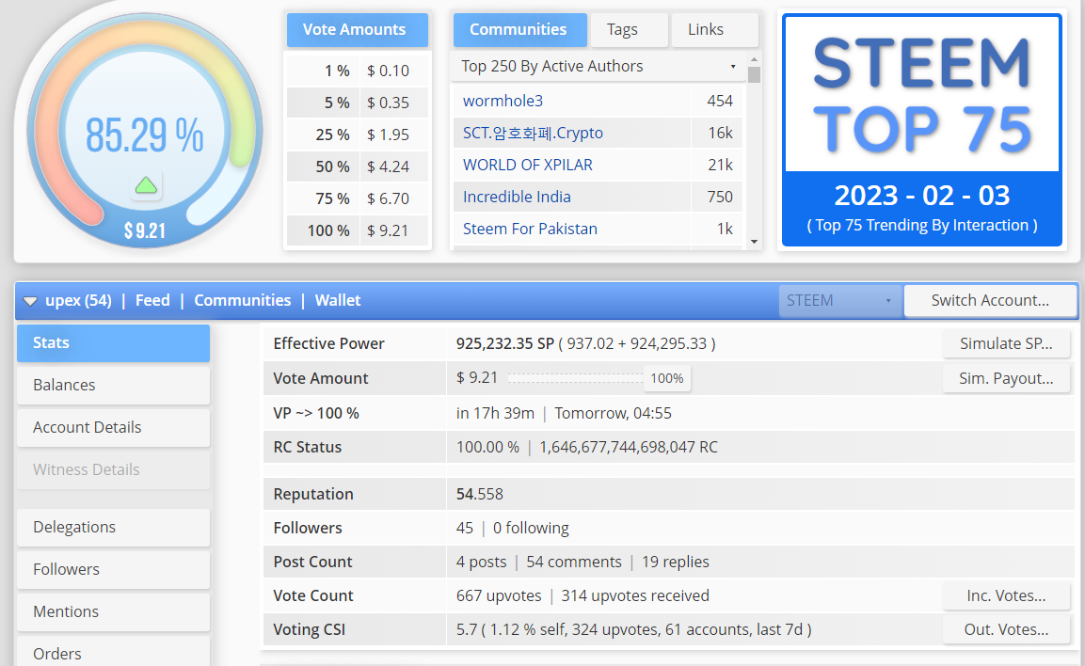
Task: Click the 2023 - 02 - 03 trending caption
Action: [921, 196]
